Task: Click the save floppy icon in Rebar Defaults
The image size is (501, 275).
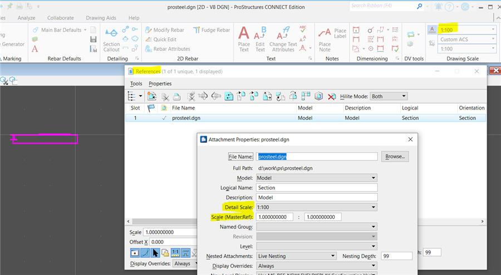Action: 94,39
